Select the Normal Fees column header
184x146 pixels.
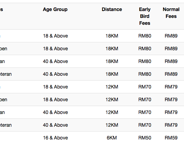[x=171, y=13]
